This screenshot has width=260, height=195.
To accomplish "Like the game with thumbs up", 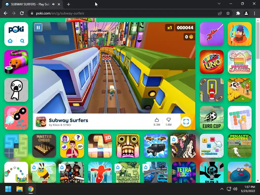I will pyautogui.click(x=157, y=120).
